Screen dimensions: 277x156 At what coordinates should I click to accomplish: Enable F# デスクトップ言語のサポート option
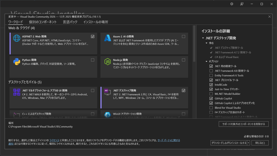(211, 112)
